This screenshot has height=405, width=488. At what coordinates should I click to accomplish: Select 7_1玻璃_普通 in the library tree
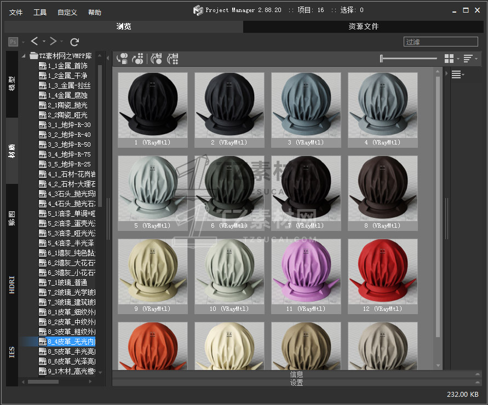(67, 282)
